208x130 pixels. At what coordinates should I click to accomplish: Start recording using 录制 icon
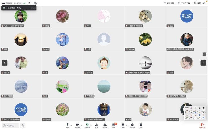123,125
